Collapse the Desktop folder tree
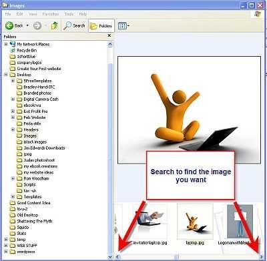This screenshot has height=261, width=267. (6, 75)
